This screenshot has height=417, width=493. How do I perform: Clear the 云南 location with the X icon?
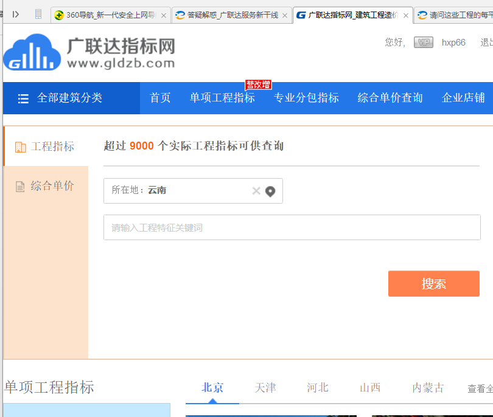[x=256, y=191]
